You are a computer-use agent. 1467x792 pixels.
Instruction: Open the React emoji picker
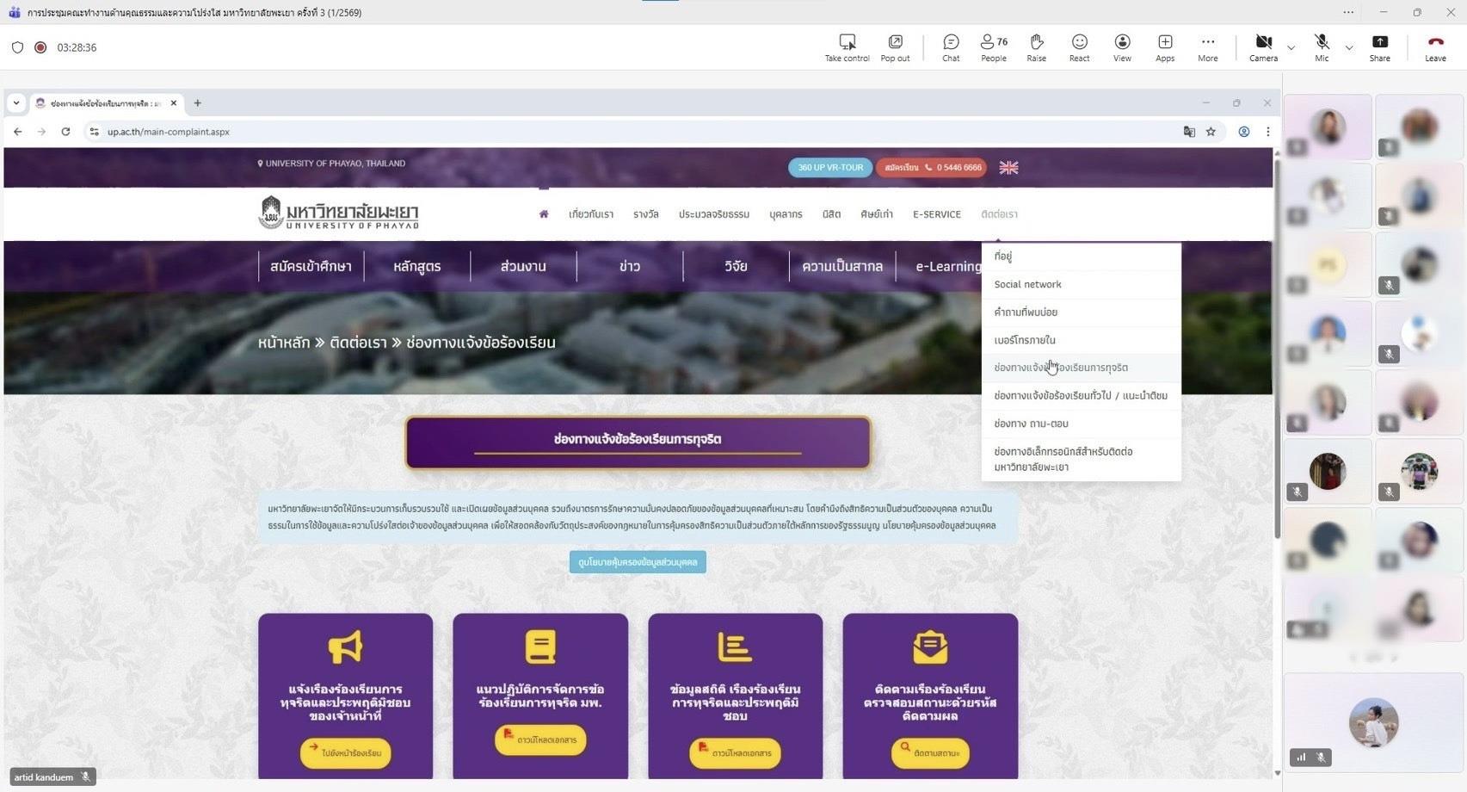tap(1079, 47)
